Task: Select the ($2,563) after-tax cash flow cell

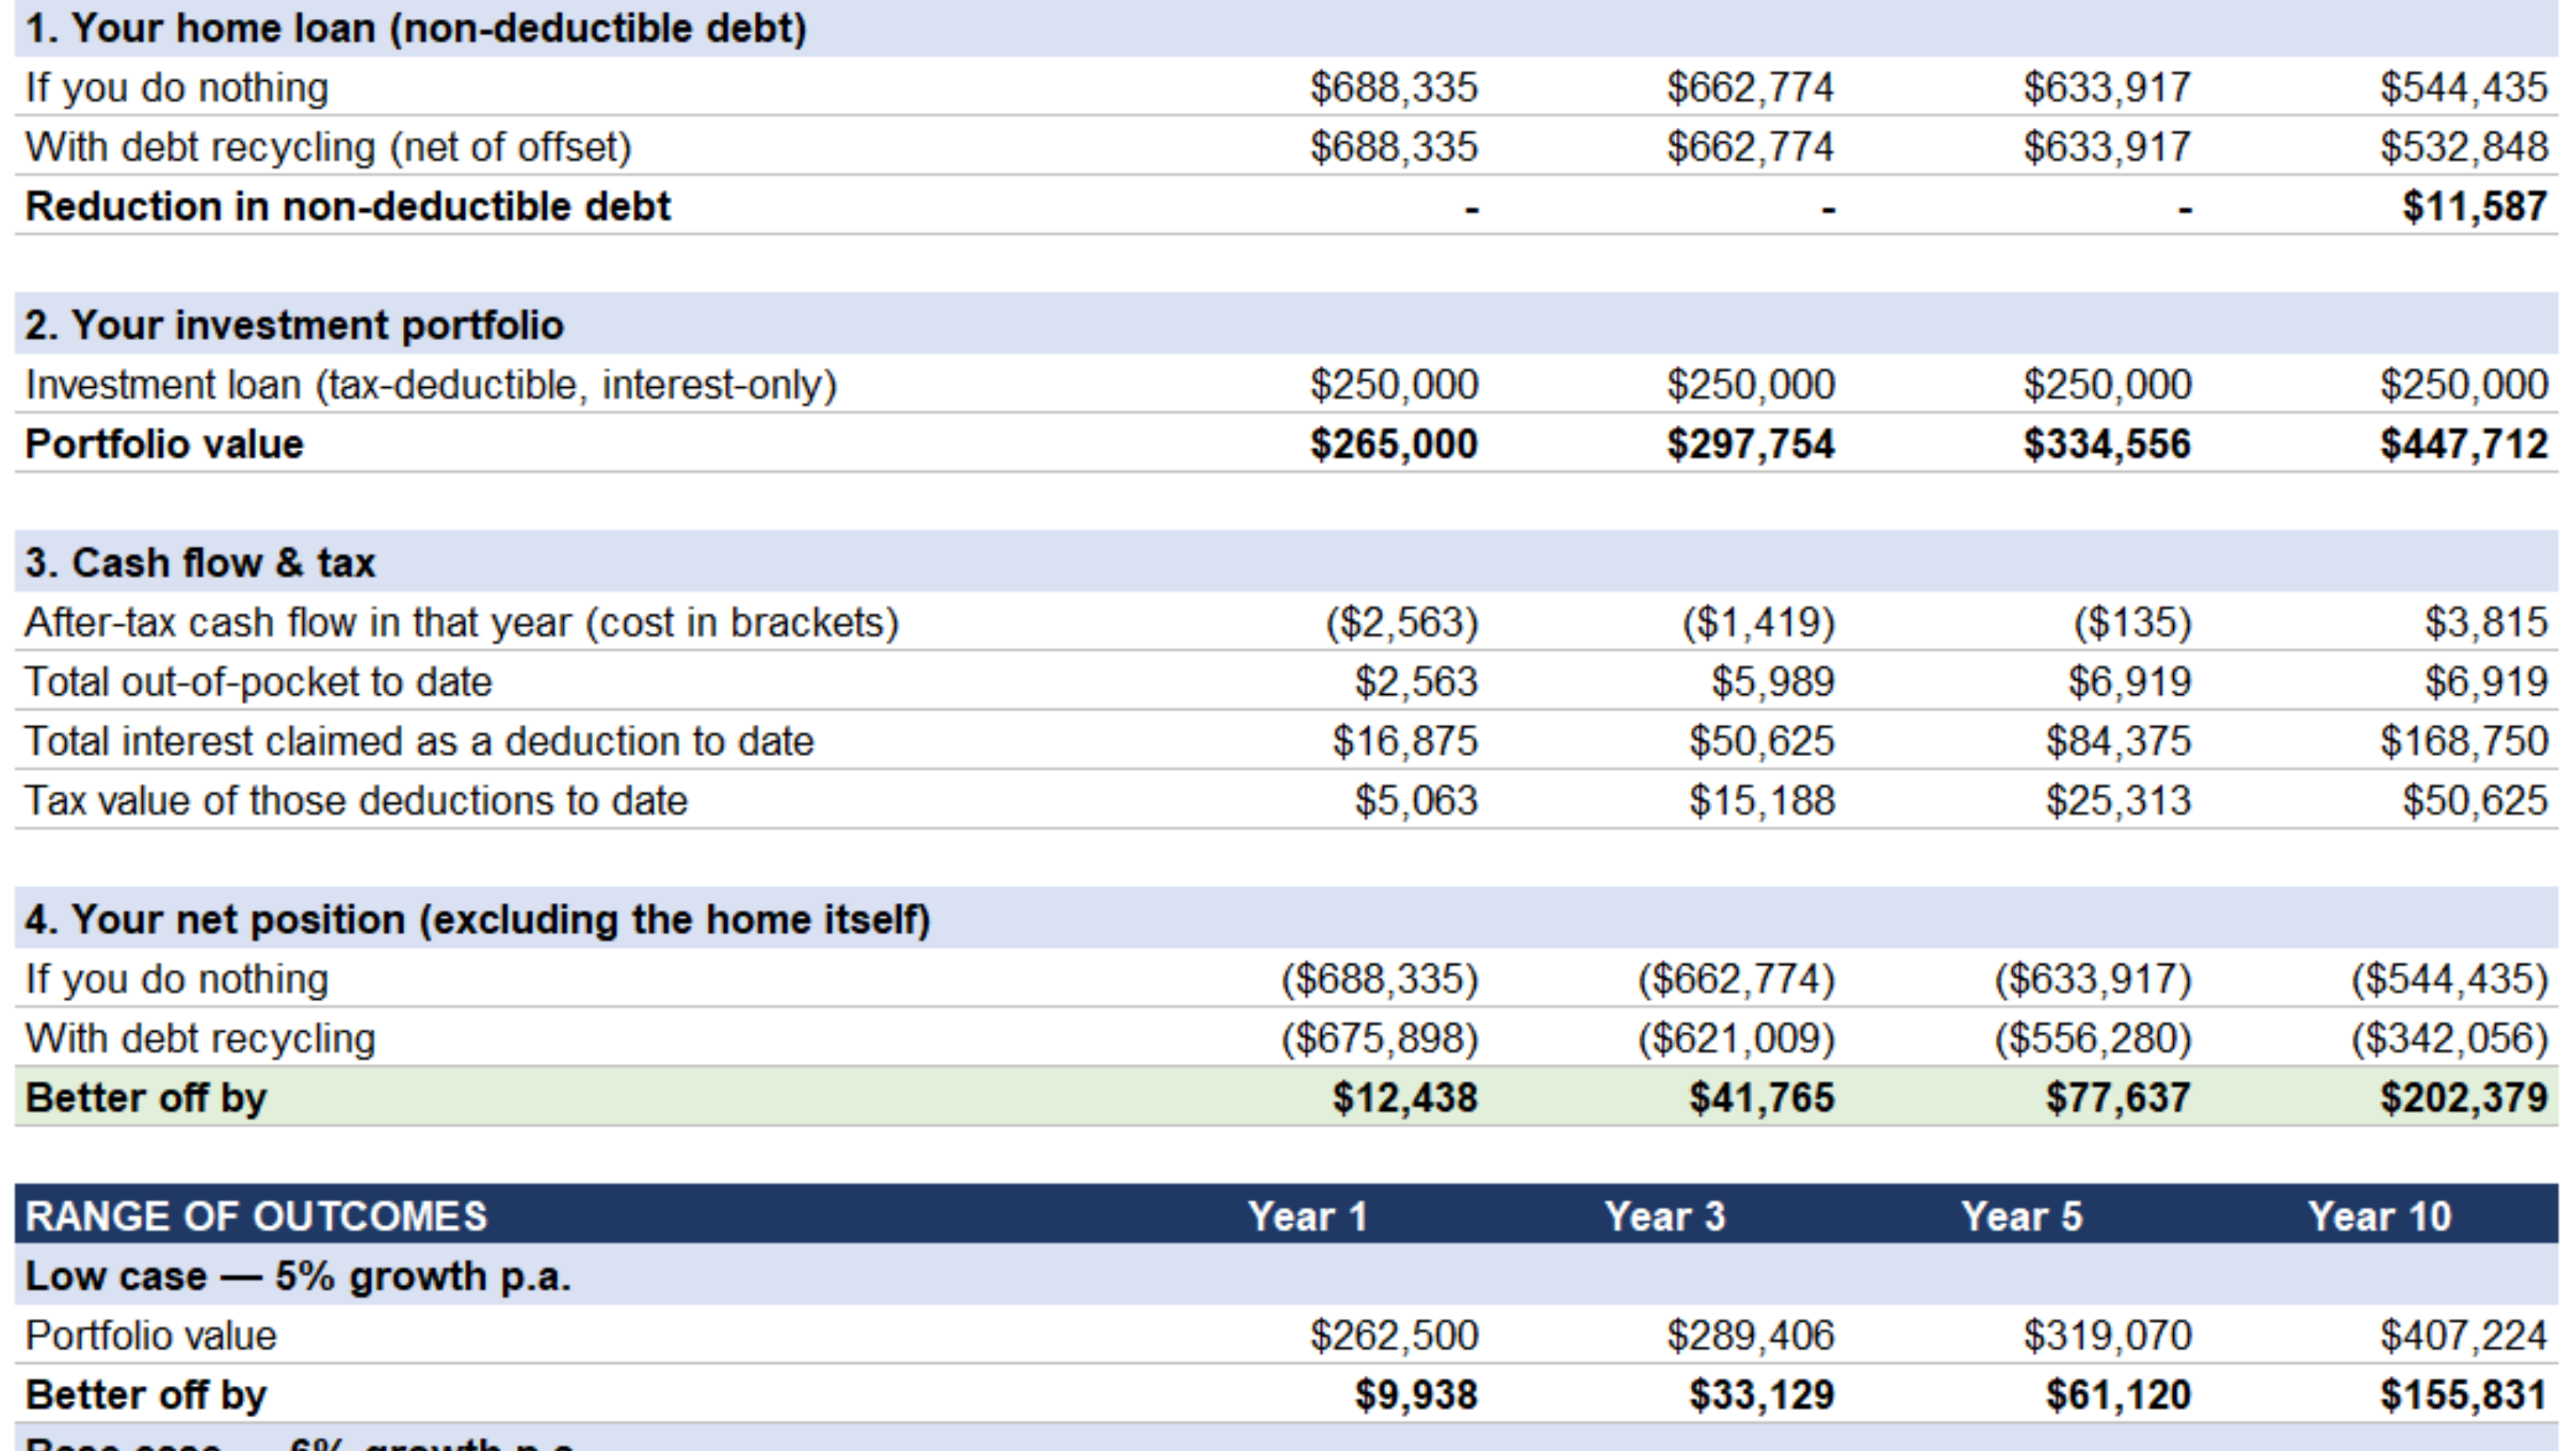Action: pyautogui.click(x=1401, y=622)
